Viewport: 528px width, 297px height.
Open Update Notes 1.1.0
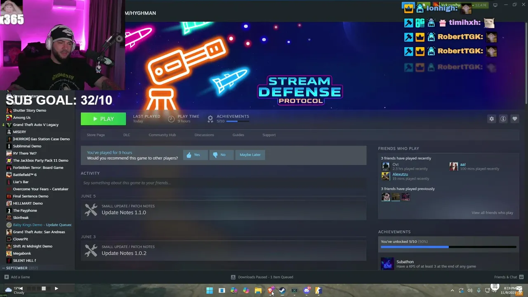tap(124, 212)
